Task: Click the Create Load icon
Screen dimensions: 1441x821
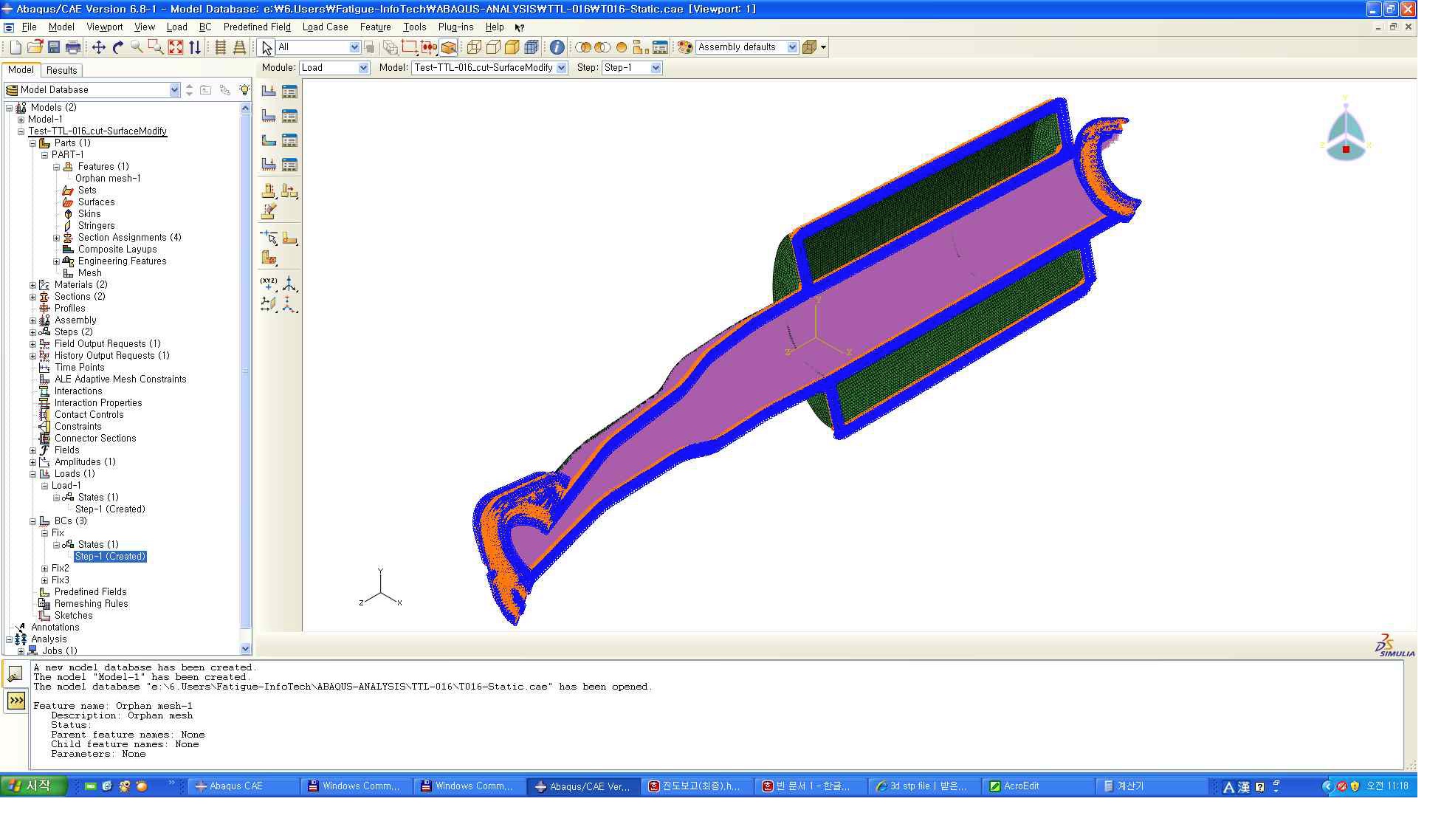Action: click(x=269, y=92)
